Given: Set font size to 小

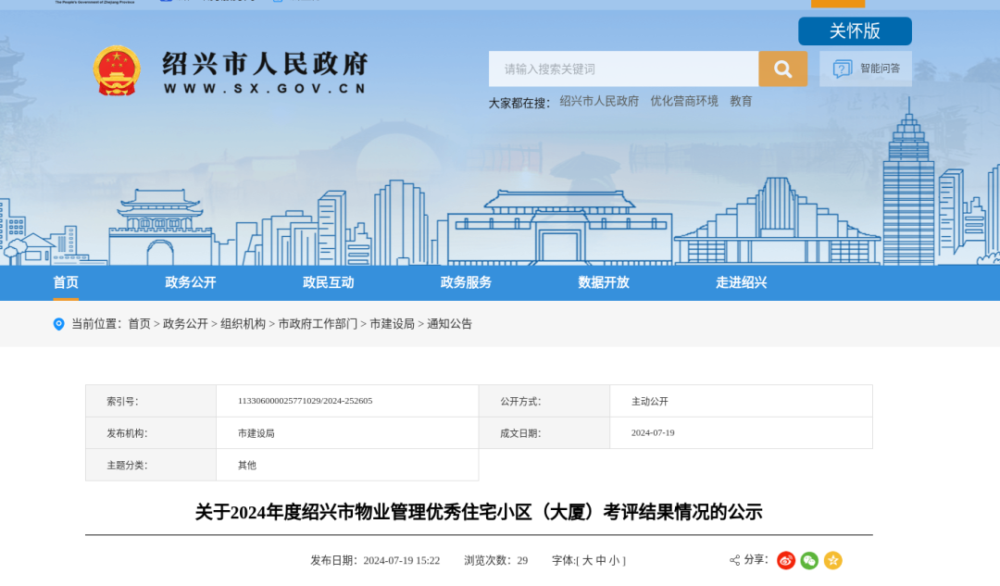Looking at the screenshot, I should tap(614, 561).
